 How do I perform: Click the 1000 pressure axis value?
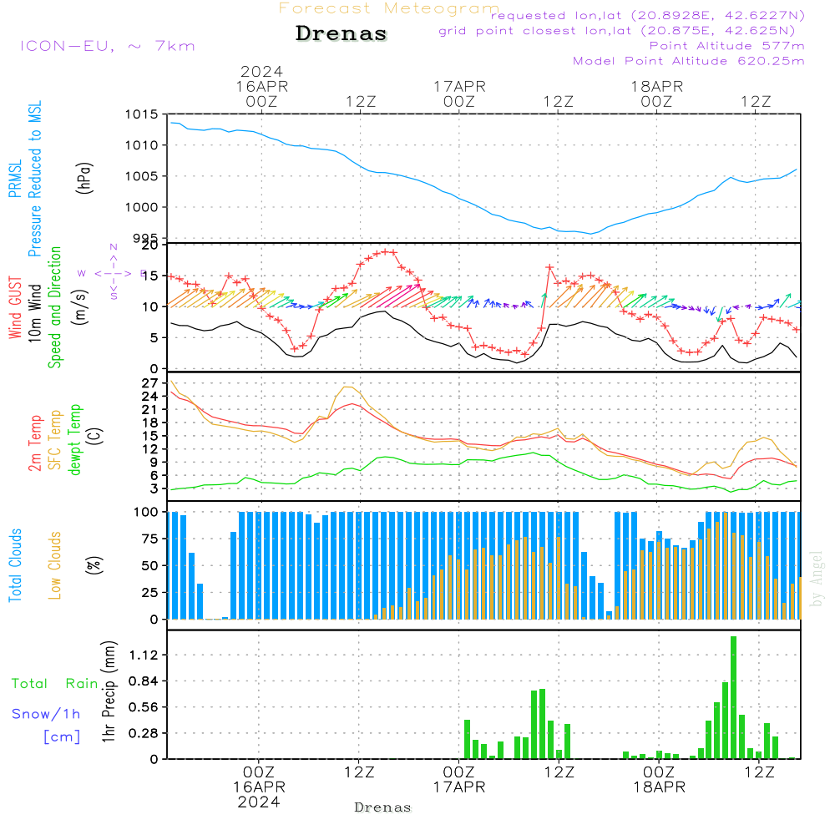(x=142, y=208)
